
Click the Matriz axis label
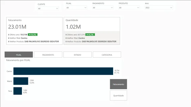click(10, 81)
